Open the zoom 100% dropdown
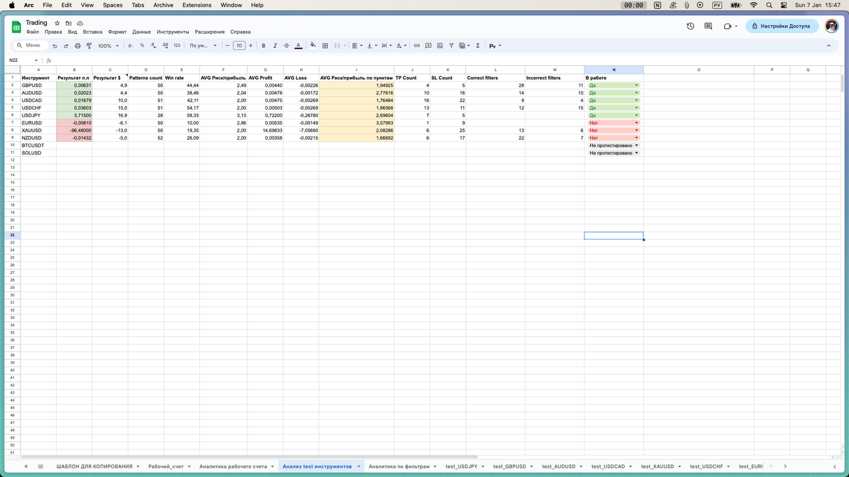The image size is (849, 477). point(109,46)
